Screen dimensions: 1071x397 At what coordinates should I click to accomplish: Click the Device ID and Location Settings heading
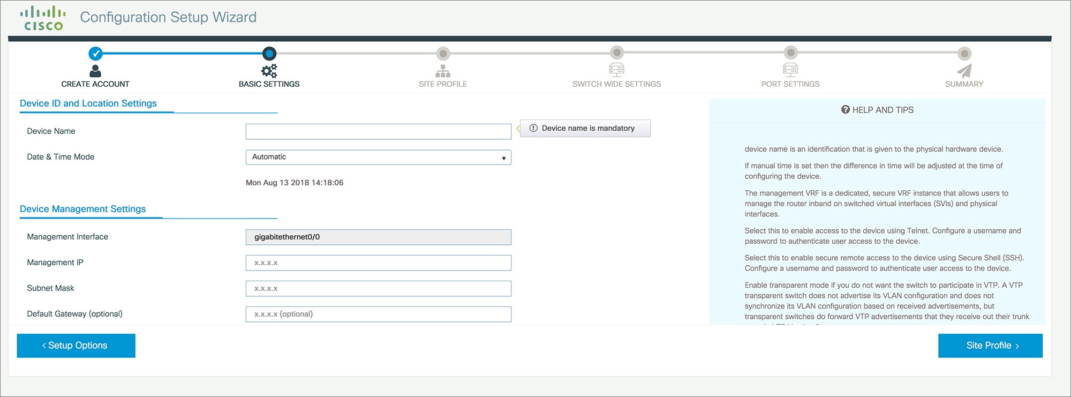(88, 103)
